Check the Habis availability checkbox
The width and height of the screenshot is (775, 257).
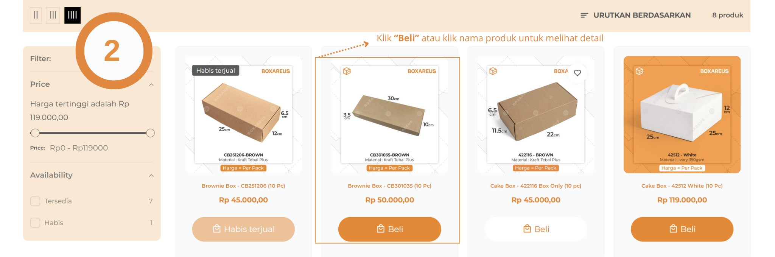click(35, 223)
